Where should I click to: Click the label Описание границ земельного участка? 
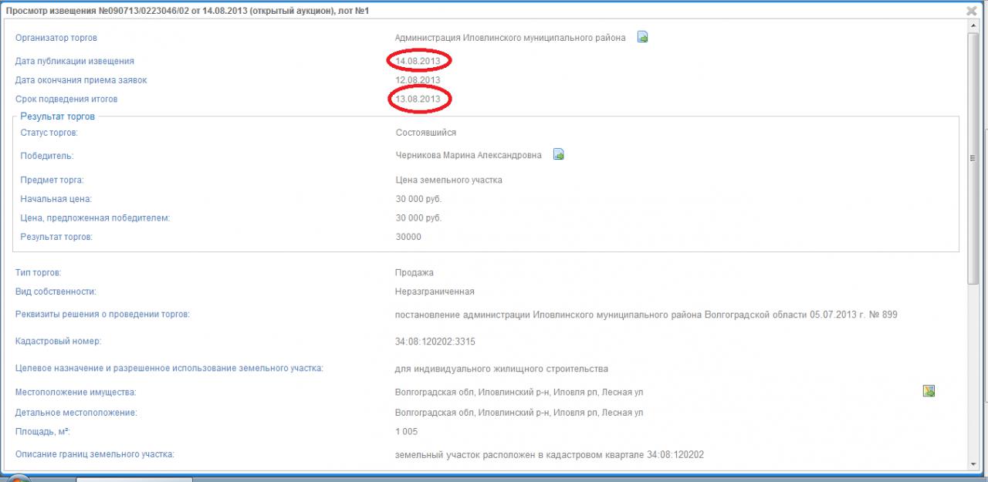(95, 454)
